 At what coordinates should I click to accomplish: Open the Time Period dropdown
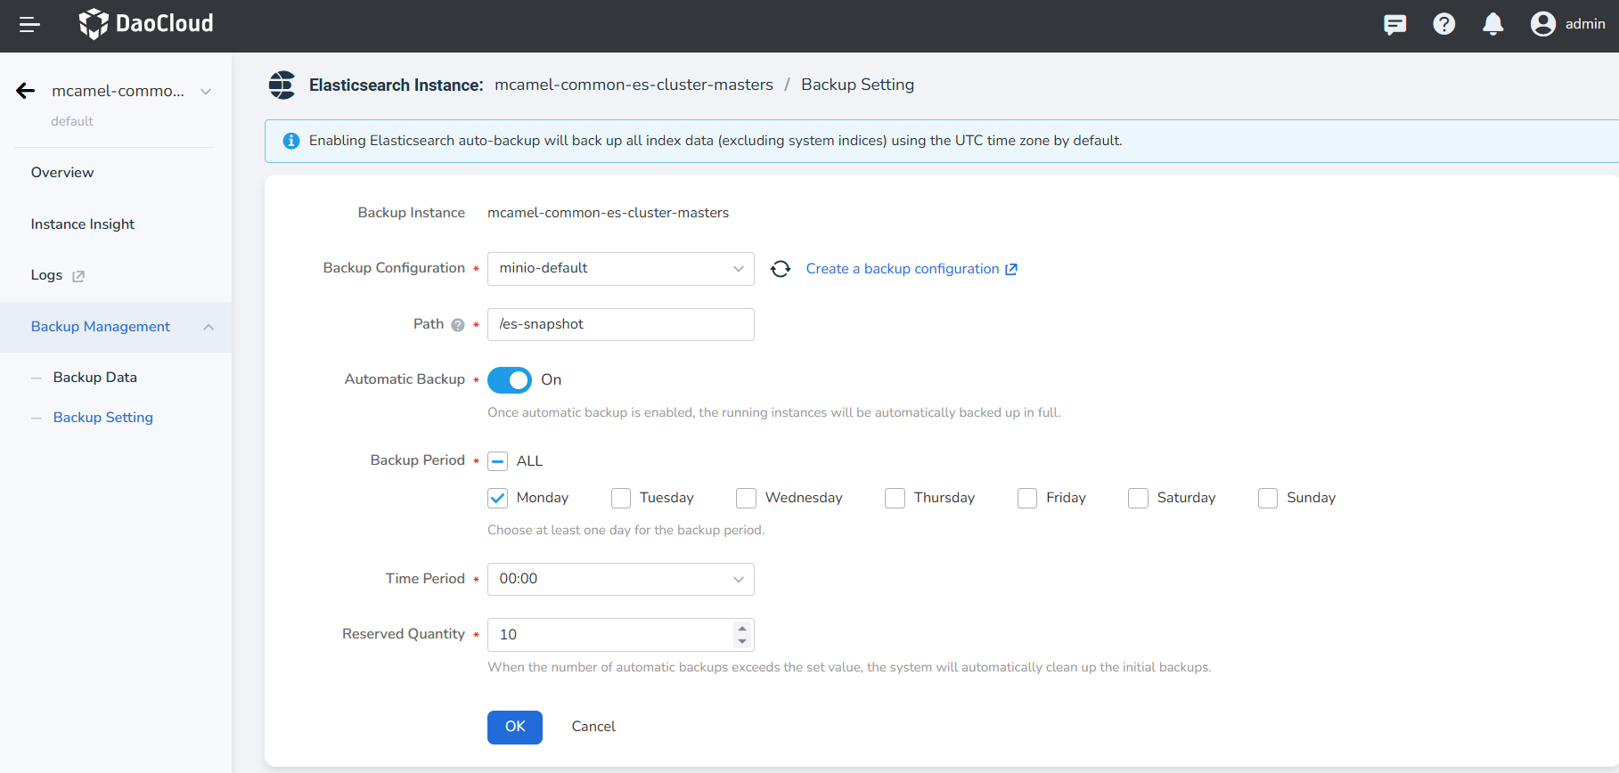[620, 580]
